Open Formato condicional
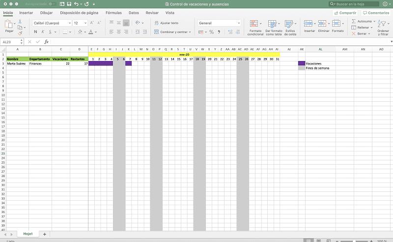 [254, 24]
